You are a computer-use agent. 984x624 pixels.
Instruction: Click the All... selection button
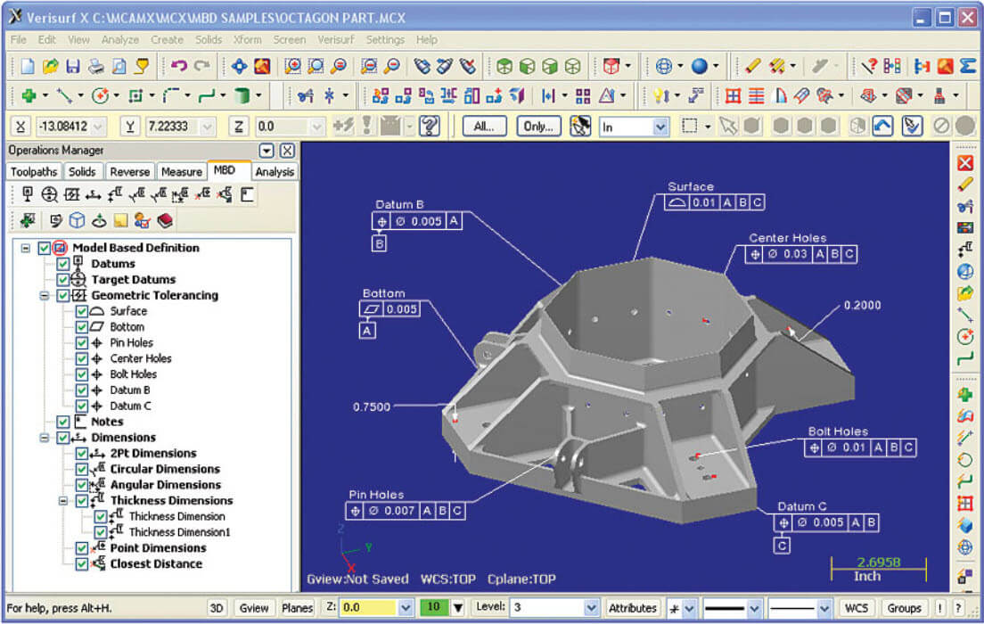[484, 127]
